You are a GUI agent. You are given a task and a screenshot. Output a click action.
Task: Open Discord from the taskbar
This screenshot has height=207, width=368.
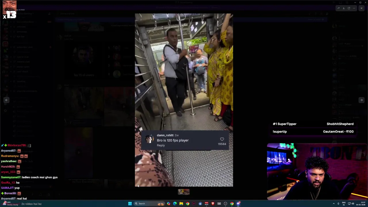(238, 204)
